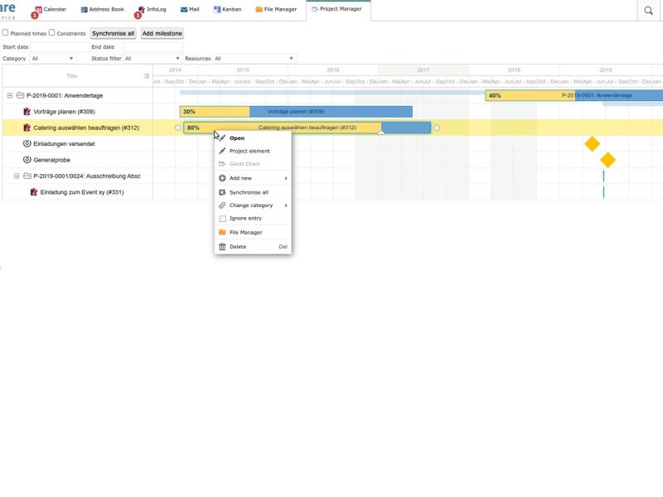
Task: Click the Synchronise all menu icon
Action: 222,192
